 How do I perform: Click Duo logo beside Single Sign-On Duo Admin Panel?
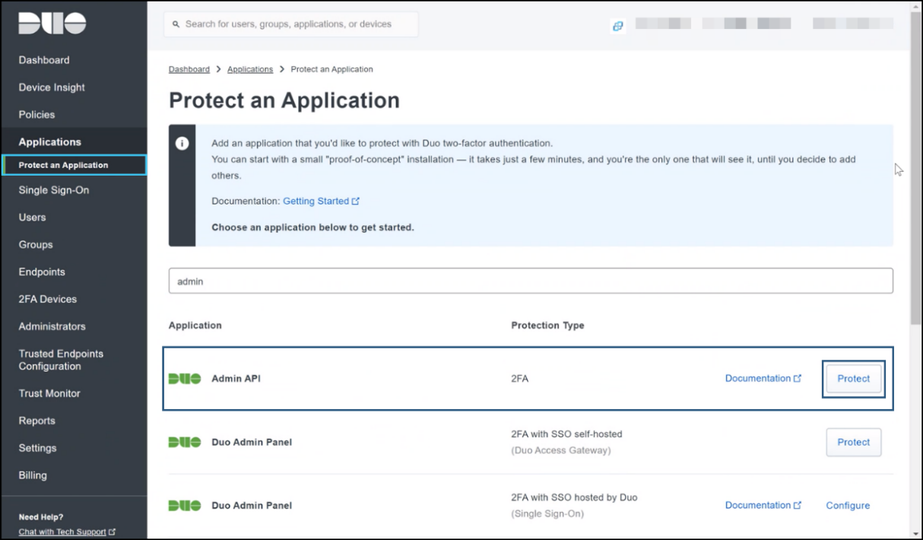pyautogui.click(x=185, y=506)
